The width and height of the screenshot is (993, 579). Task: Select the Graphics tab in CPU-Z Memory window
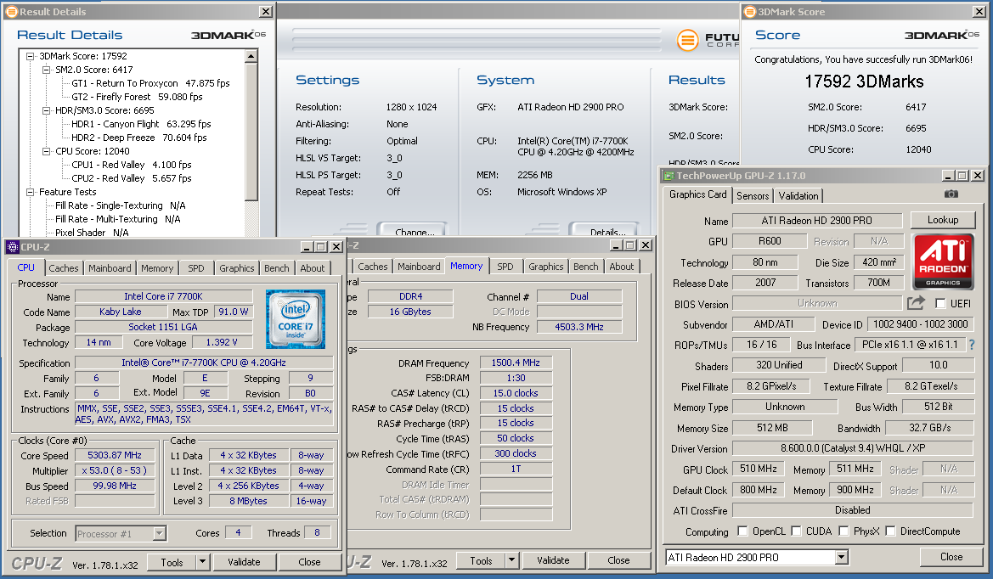click(x=546, y=267)
